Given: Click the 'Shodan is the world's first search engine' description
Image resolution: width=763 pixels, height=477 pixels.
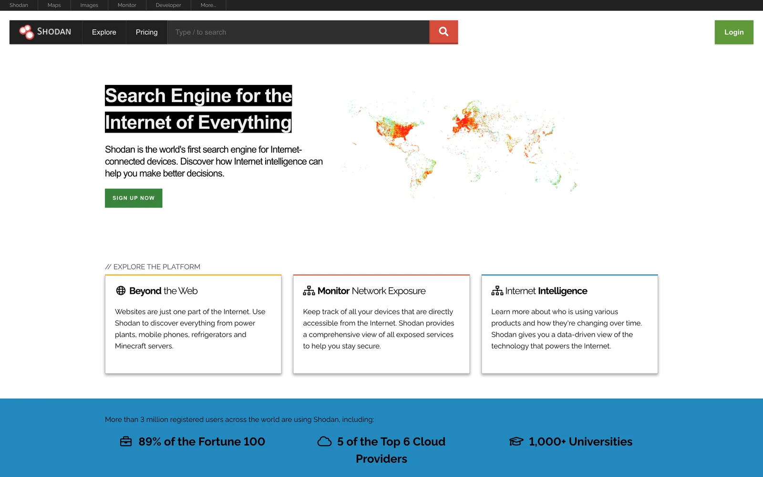Looking at the screenshot, I should (214, 162).
